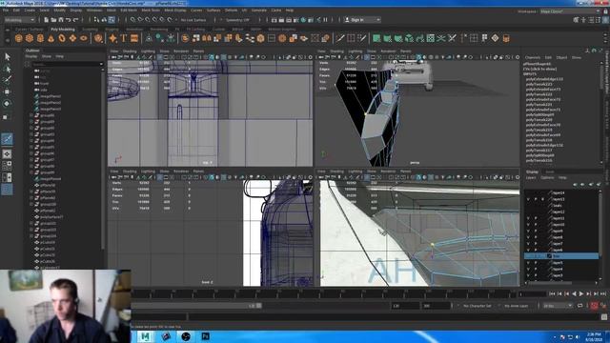Toggle the Channel Box icon at top right
The width and height of the screenshot is (610, 343).
(x=605, y=19)
